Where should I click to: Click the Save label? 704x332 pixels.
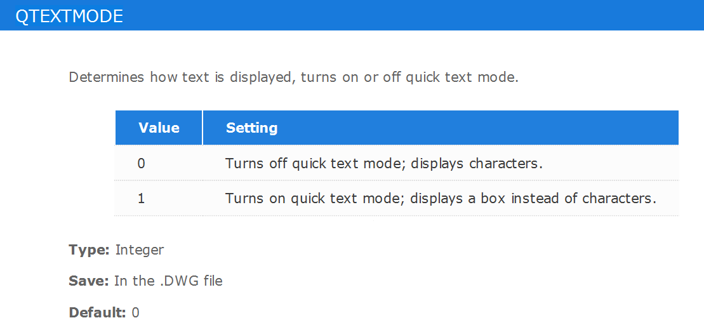tap(88, 281)
